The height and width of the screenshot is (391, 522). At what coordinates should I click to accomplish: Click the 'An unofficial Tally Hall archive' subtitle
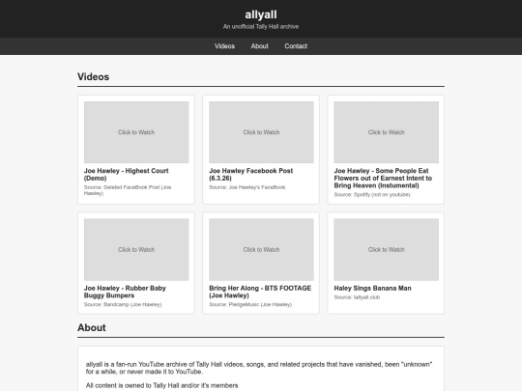261,27
